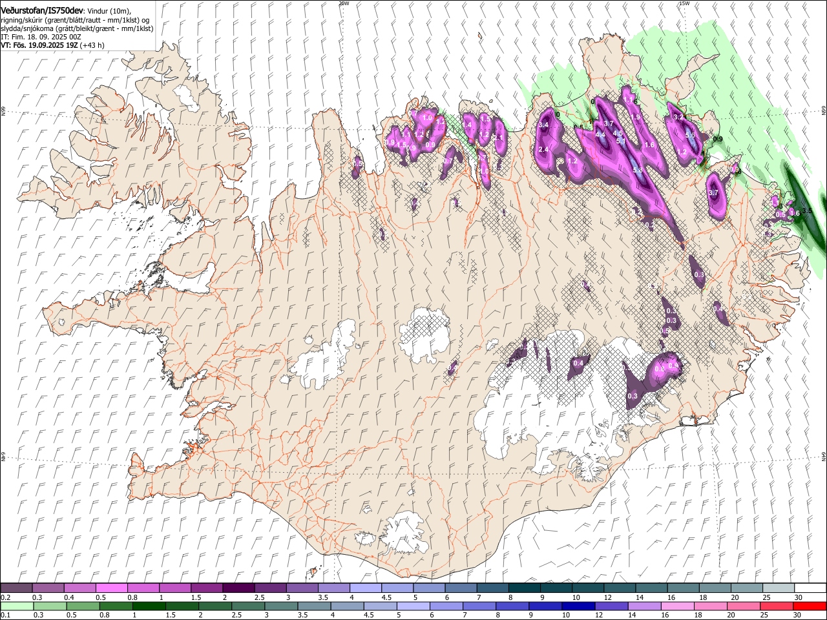This screenshot has height=620, width=827.
Task: Pick the white snow swatch at 30
Action: (x=810, y=588)
